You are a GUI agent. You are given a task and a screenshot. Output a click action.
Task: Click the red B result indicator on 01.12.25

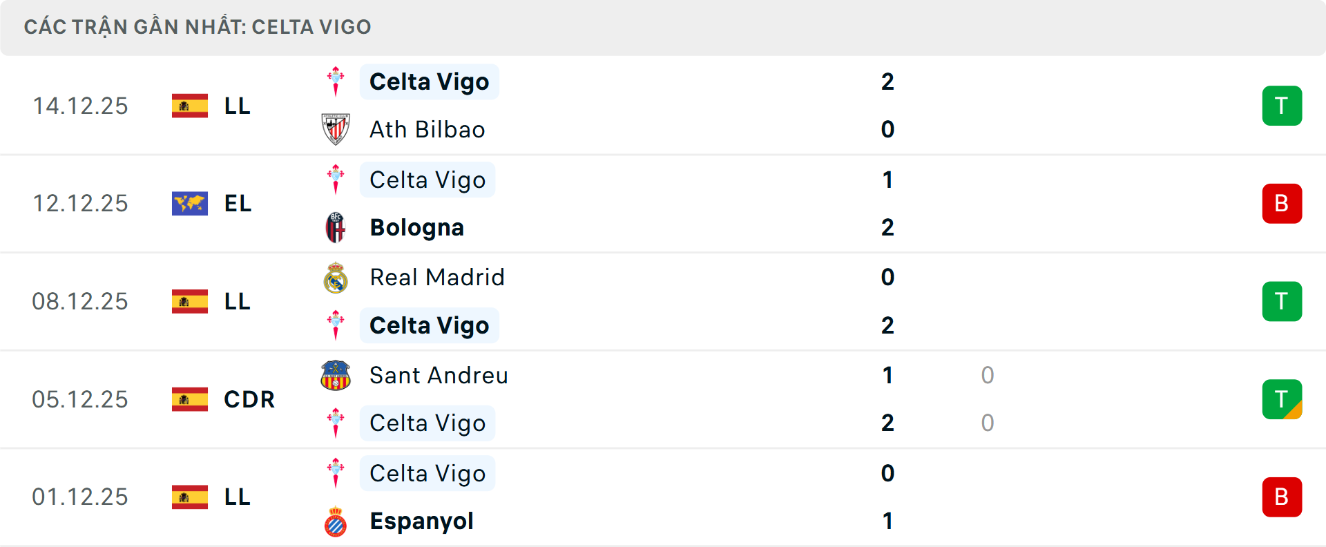(1282, 497)
